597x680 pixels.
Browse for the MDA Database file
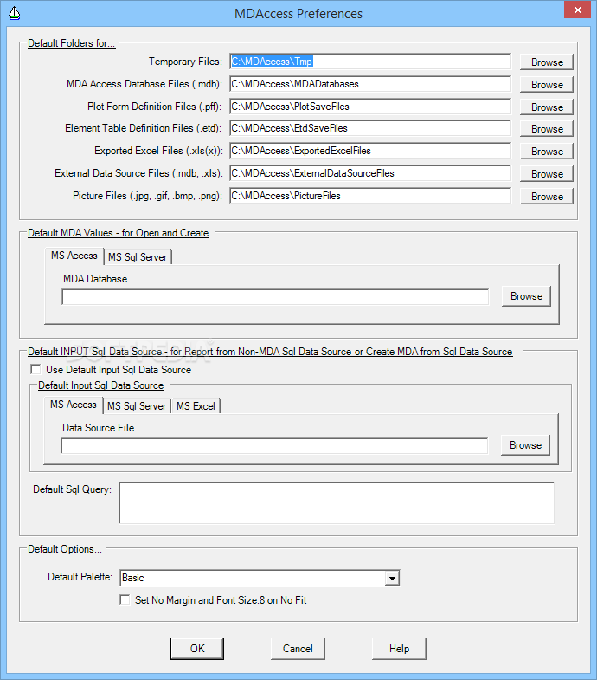(526, 296)
